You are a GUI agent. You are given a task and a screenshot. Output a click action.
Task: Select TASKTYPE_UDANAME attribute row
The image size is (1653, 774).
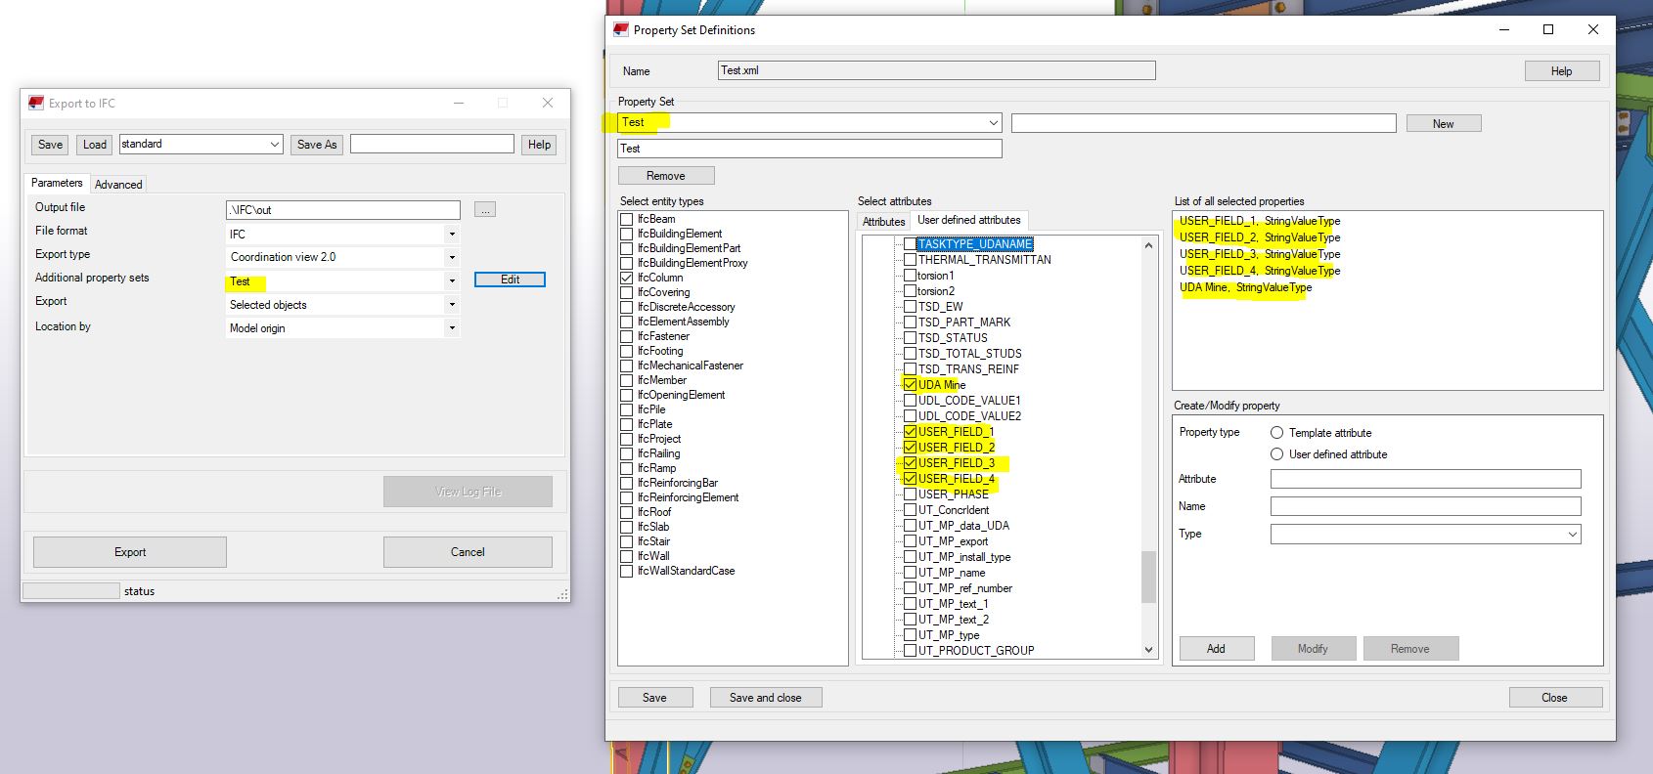click(975, 244)
